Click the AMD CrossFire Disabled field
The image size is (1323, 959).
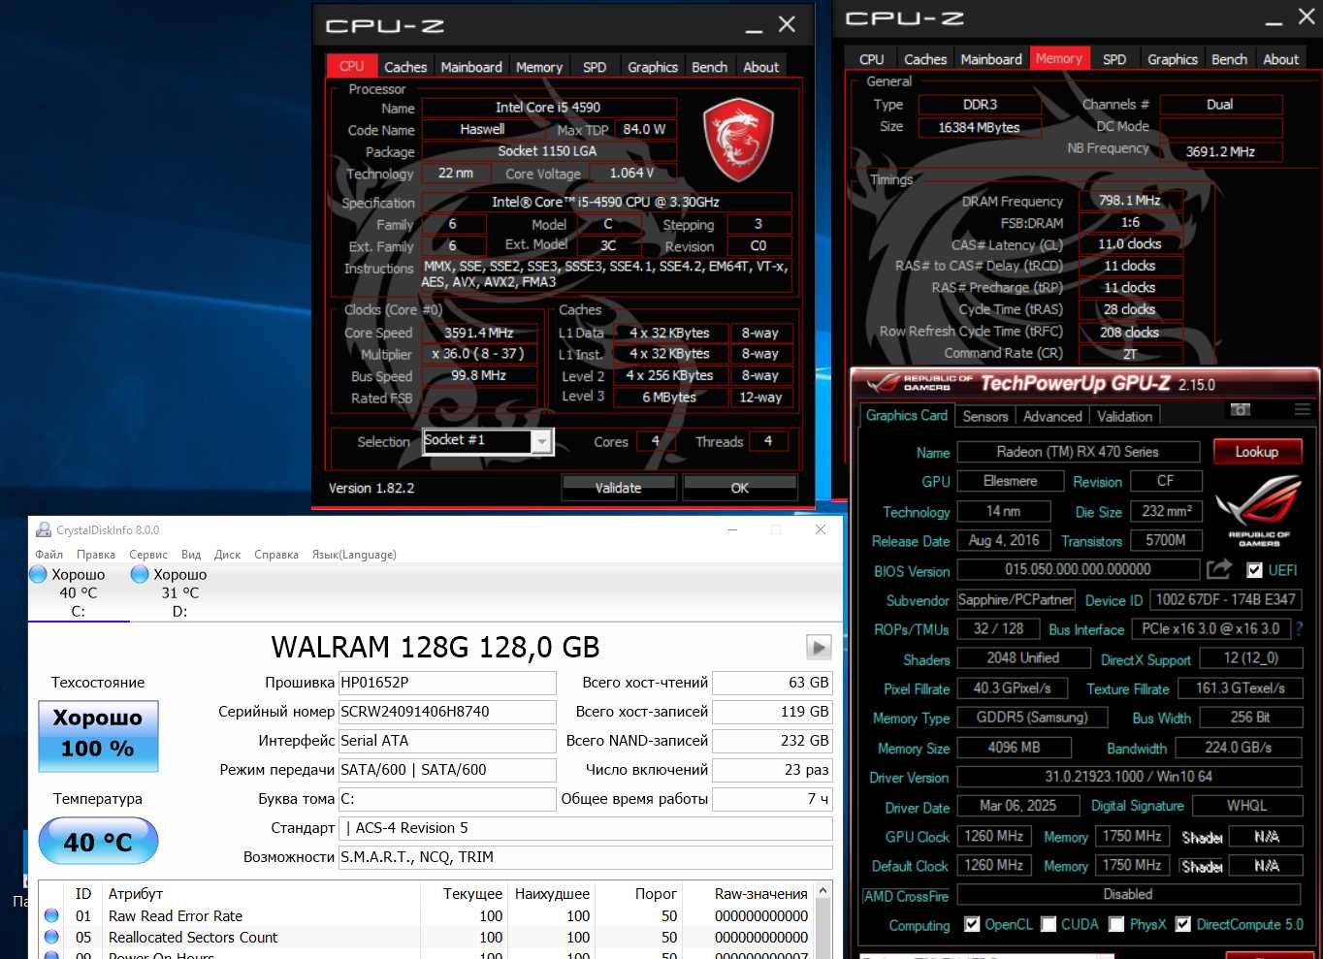click(1129, 894)
